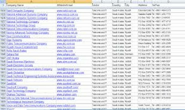Screen dimensions: 185x110
Task: Select the Riyadh cell in Oger Systems row
Action: (131, 40)
